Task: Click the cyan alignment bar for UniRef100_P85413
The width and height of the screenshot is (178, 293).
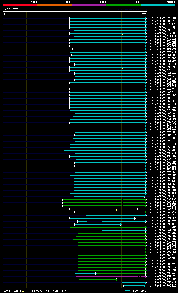Action: click(134, 286)
